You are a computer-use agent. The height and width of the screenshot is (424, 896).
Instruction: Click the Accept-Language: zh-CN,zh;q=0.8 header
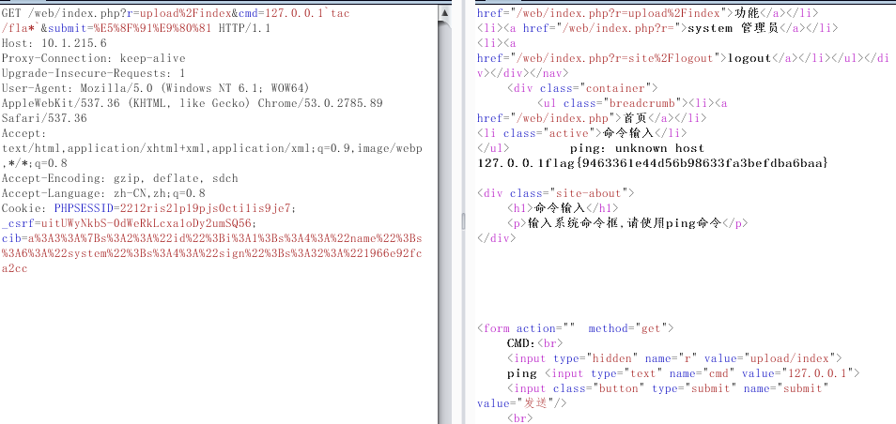[x=103, y=193]
